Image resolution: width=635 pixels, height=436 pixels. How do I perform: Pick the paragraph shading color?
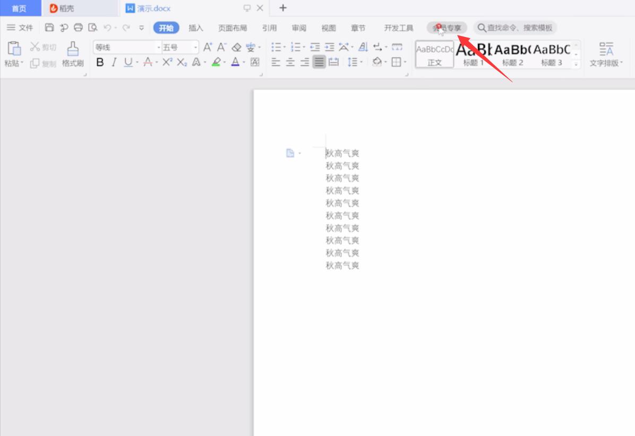pos(377,62)
